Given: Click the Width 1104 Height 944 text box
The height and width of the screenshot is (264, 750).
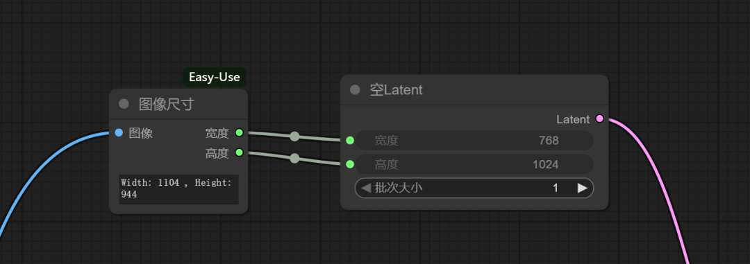Looking at the screenshot, I should (179, 190).
